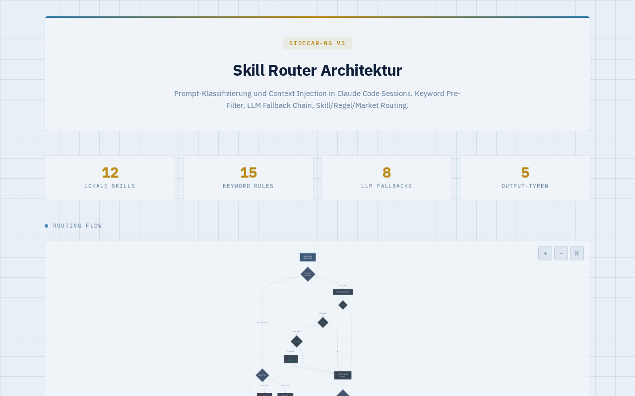Click the 12 Lokale Skills stat card
Viewport: 635px width, 396px height.
[110, 178]
